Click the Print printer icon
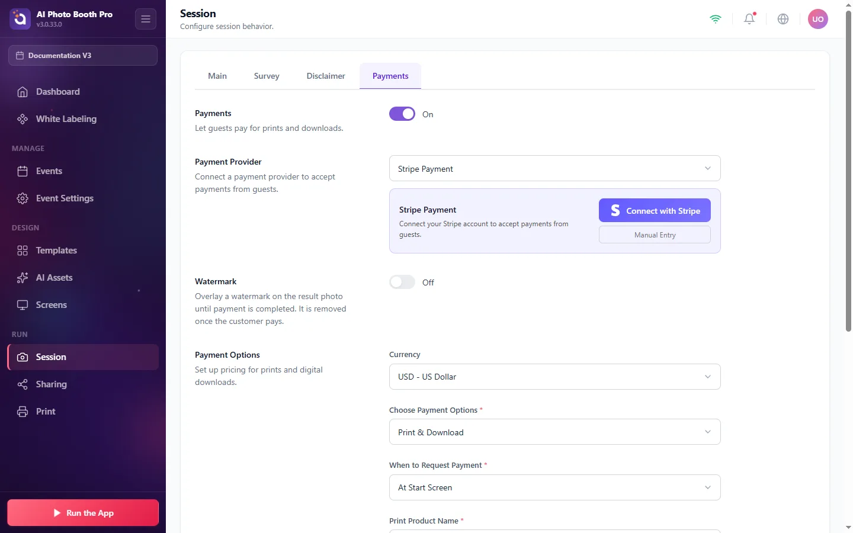Viewport: 853px width, 533px height. [x=23, y=412]
